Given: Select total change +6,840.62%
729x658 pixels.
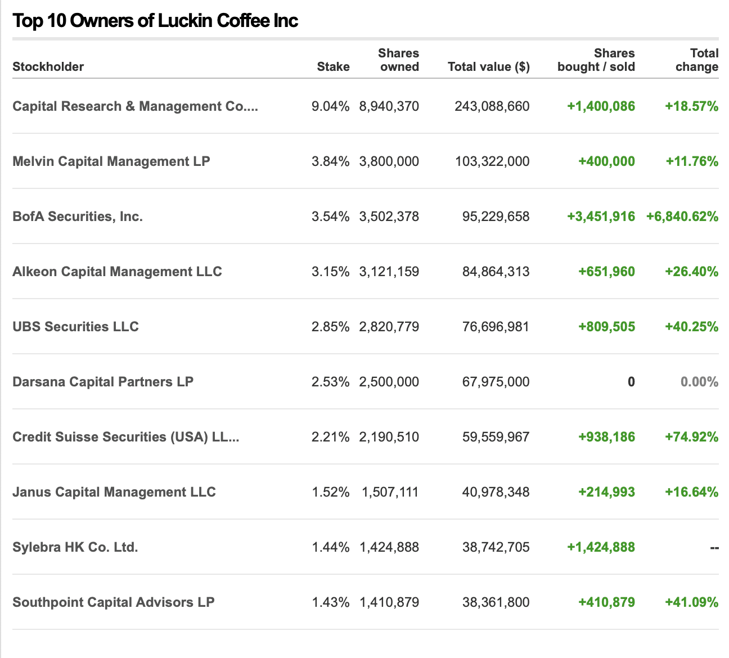Looking at the screenshot, I should [682, 217].
